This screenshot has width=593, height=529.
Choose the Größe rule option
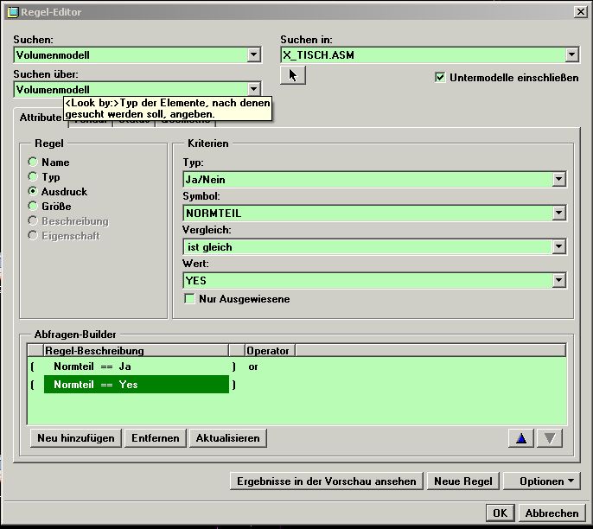[33, 207]
